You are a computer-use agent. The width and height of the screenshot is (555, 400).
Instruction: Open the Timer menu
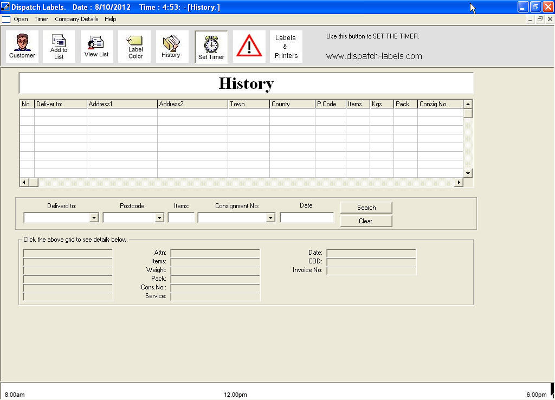[41, 19]
